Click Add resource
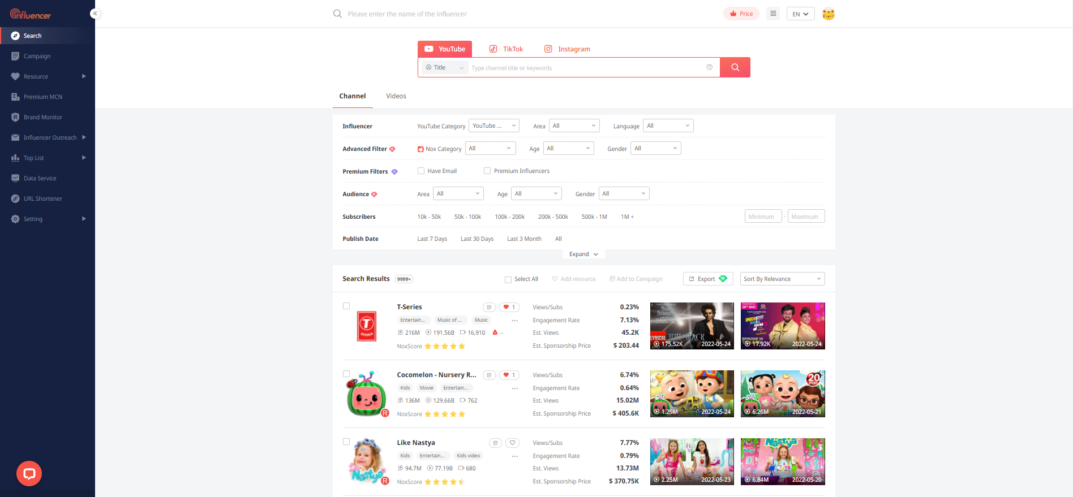This screenshot has width=1073, height=497. 574,279
